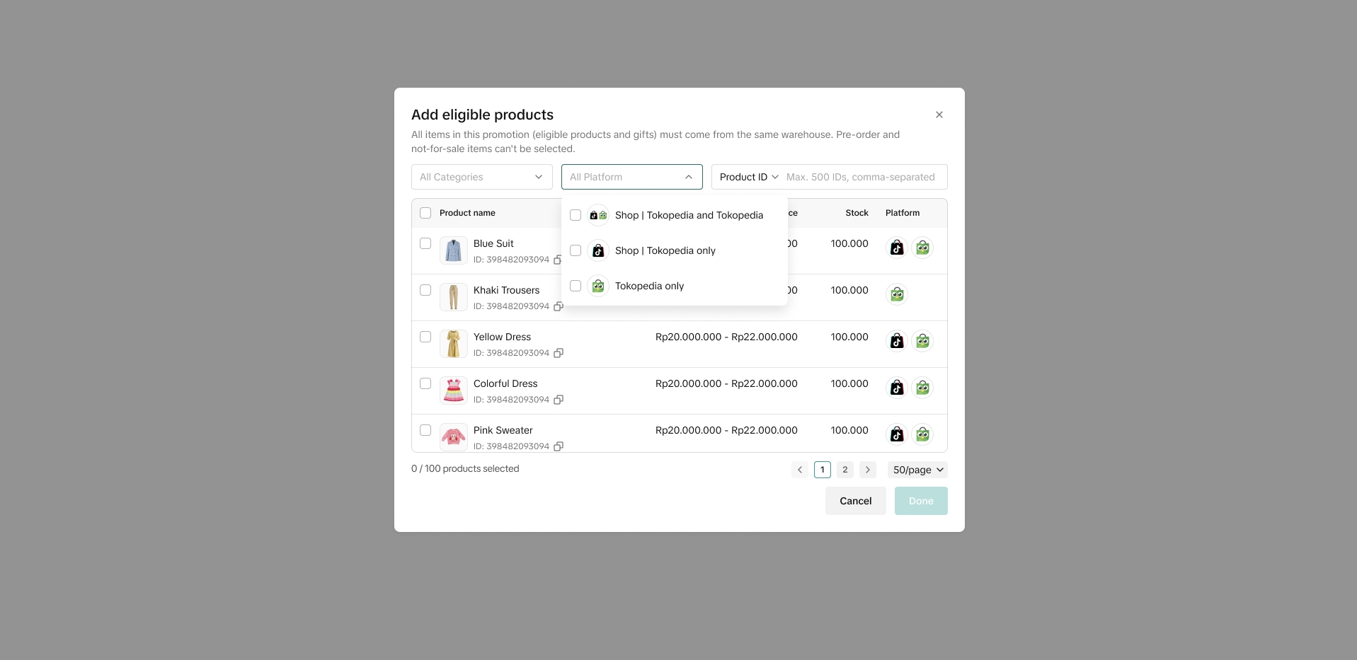The image size is (1357, 660).
Task: Toggle the select-all Product name checkbox
Action: coord(425,213)
